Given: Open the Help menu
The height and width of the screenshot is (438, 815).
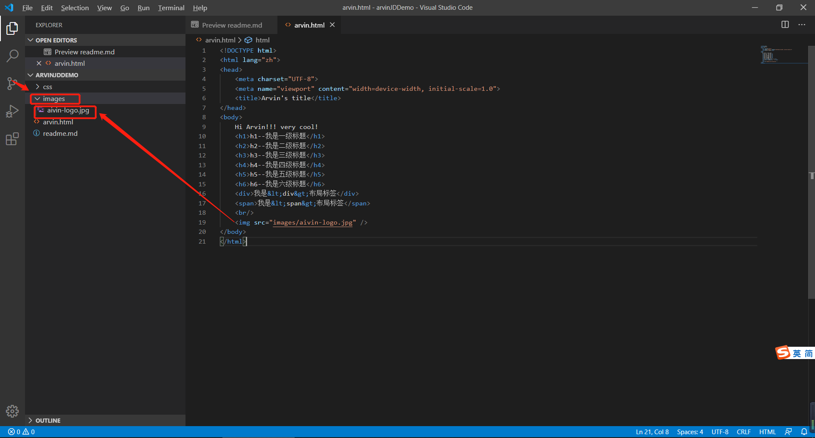Looking at the screenshot, I should pyautogui.click(x=200, y=8).
